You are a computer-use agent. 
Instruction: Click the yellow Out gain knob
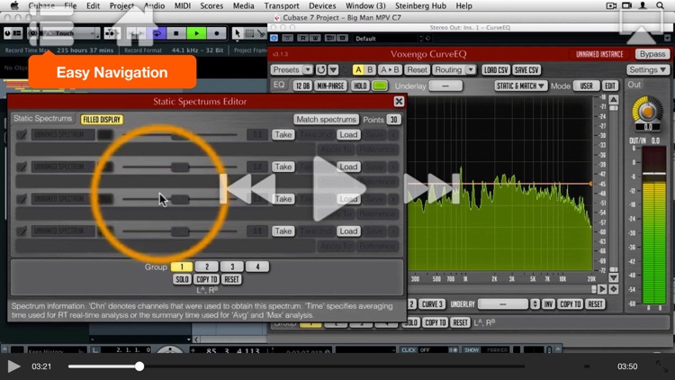[647, 111]
